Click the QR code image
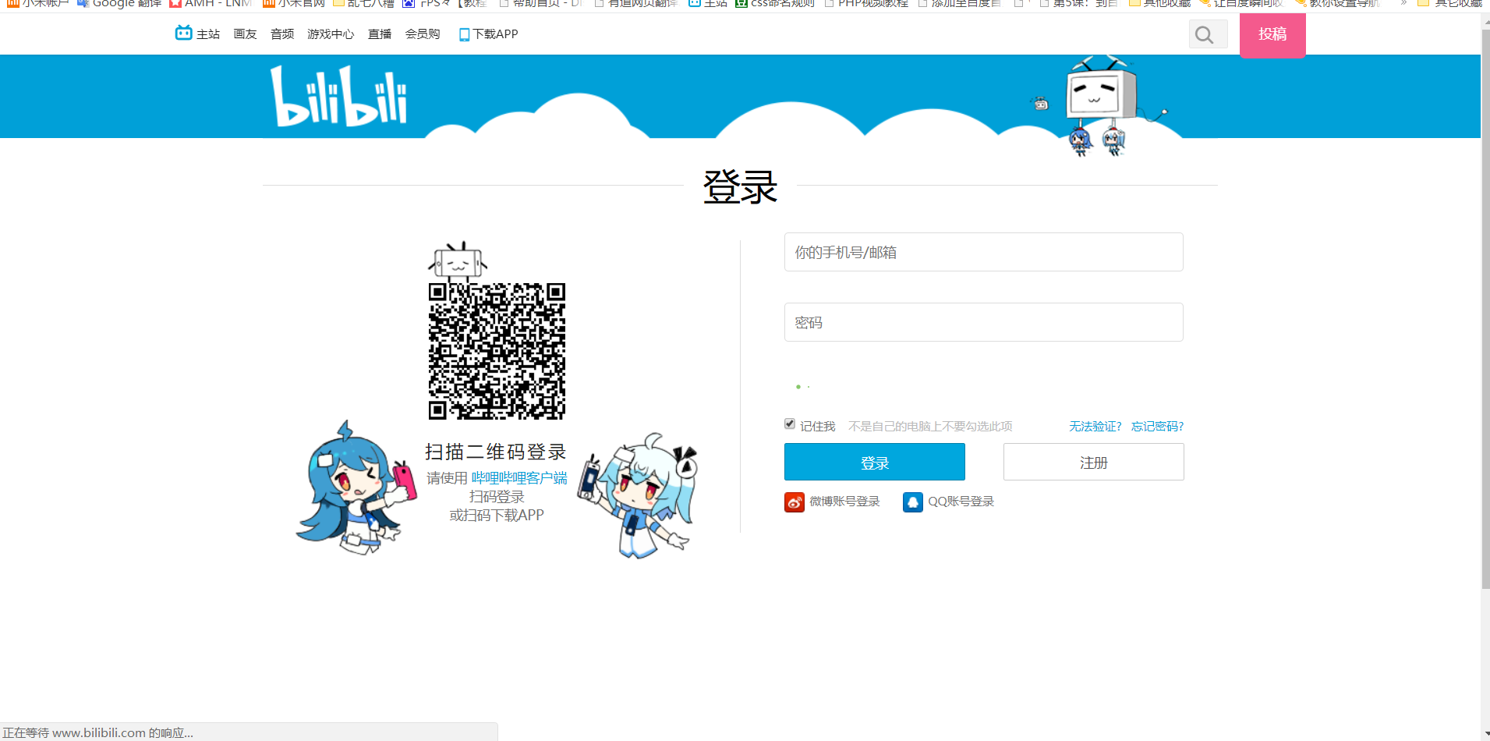Screen dimensions: 1490x741 click(x=497, y=351)
